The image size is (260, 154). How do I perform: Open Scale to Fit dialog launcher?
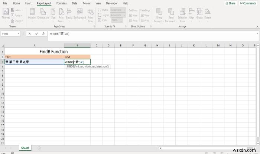[x=126, y=26]
